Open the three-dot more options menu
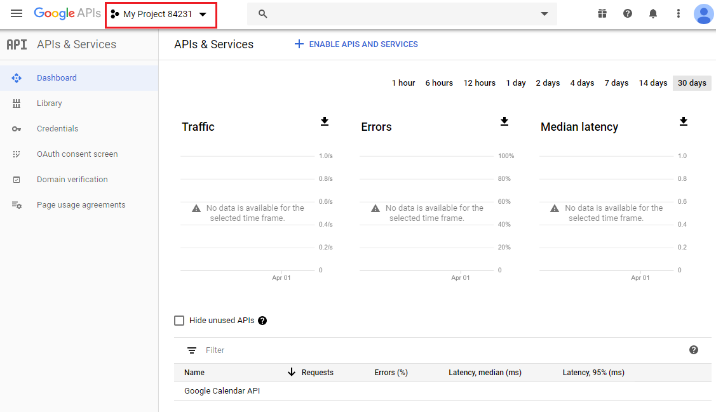Screen dimensions: 716x412 pos(679,14)
